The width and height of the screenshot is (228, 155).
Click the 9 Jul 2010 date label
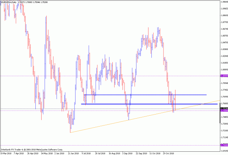[86, 154]
